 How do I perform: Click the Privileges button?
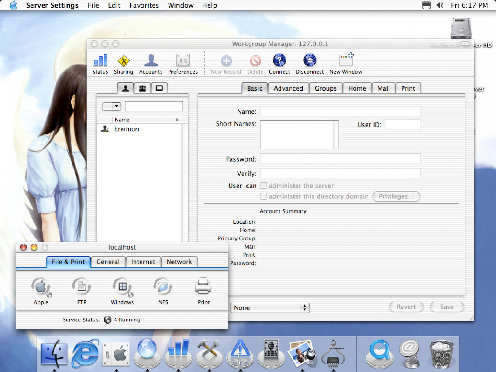396,196
